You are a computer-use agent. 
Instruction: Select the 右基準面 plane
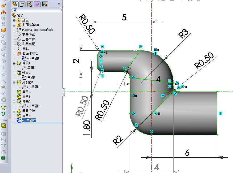point(26,44)
